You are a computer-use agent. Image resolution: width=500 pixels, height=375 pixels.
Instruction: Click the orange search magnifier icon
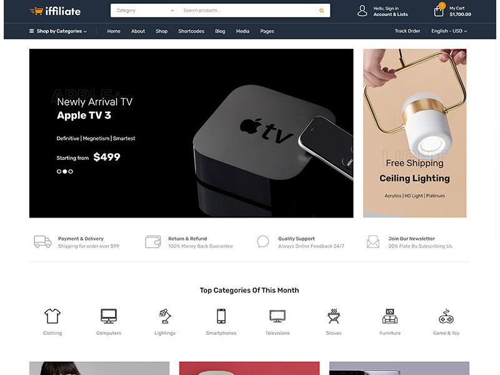point(321,11)
